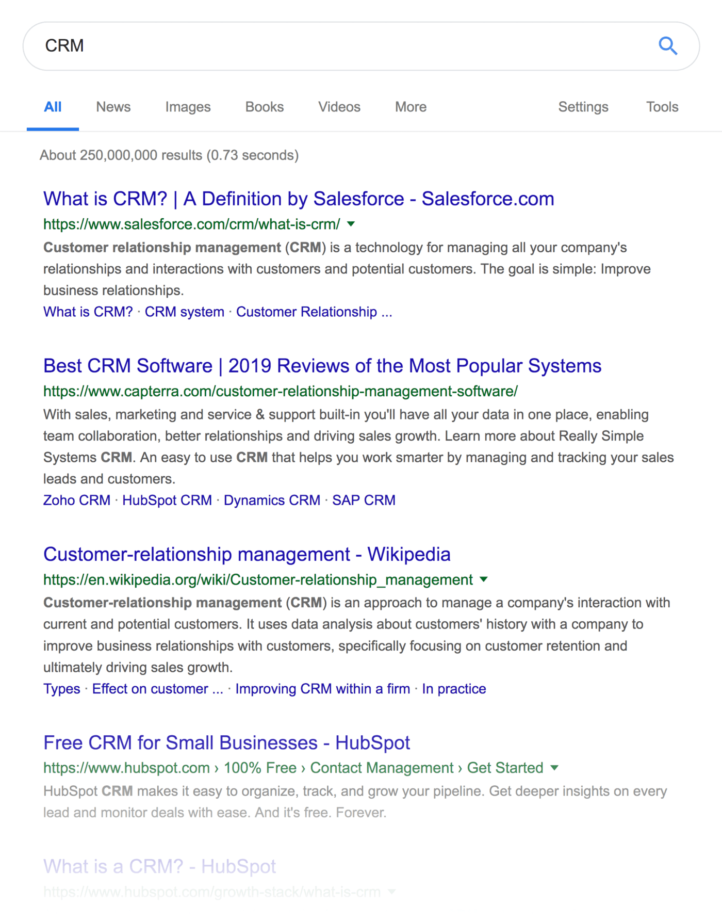Open the 'What is a CRM? - HubSpot' result
722x921 pixels.
pyautogui.click(x=160, y=866)
